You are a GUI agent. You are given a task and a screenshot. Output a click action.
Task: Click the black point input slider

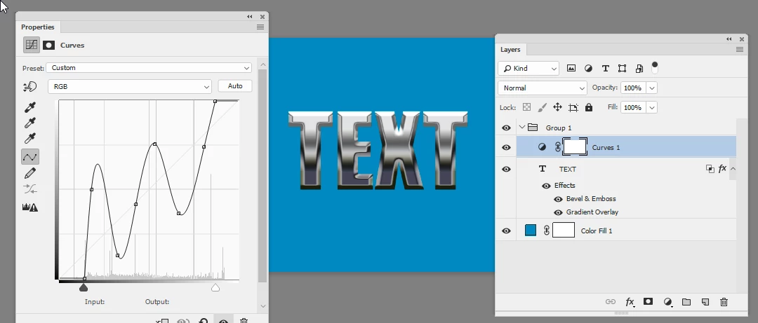pos(84,288)
